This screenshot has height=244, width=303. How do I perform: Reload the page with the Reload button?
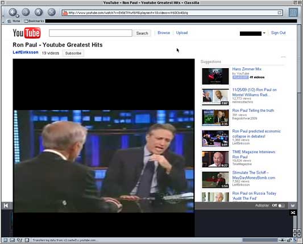[x=39, y=12]
